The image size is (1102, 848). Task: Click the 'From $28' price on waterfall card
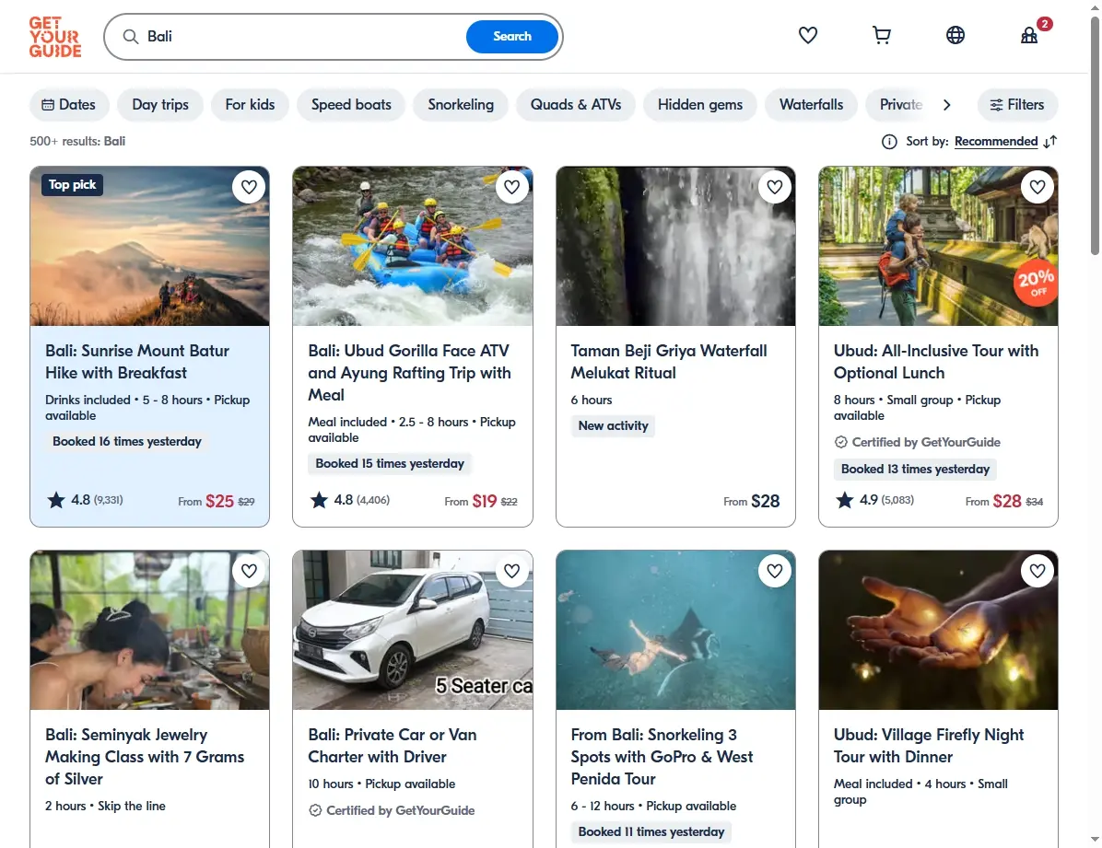click(751, 501)
